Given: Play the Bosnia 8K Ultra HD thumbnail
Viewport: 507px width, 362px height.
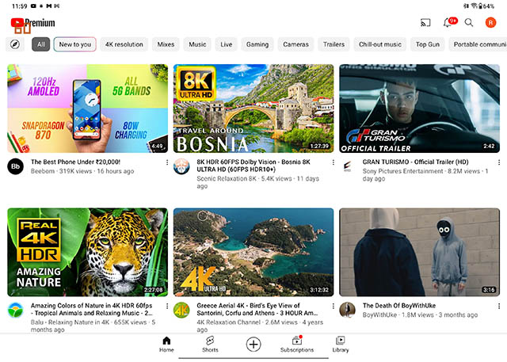Looking at the screenshot, I should pos(253,109).
